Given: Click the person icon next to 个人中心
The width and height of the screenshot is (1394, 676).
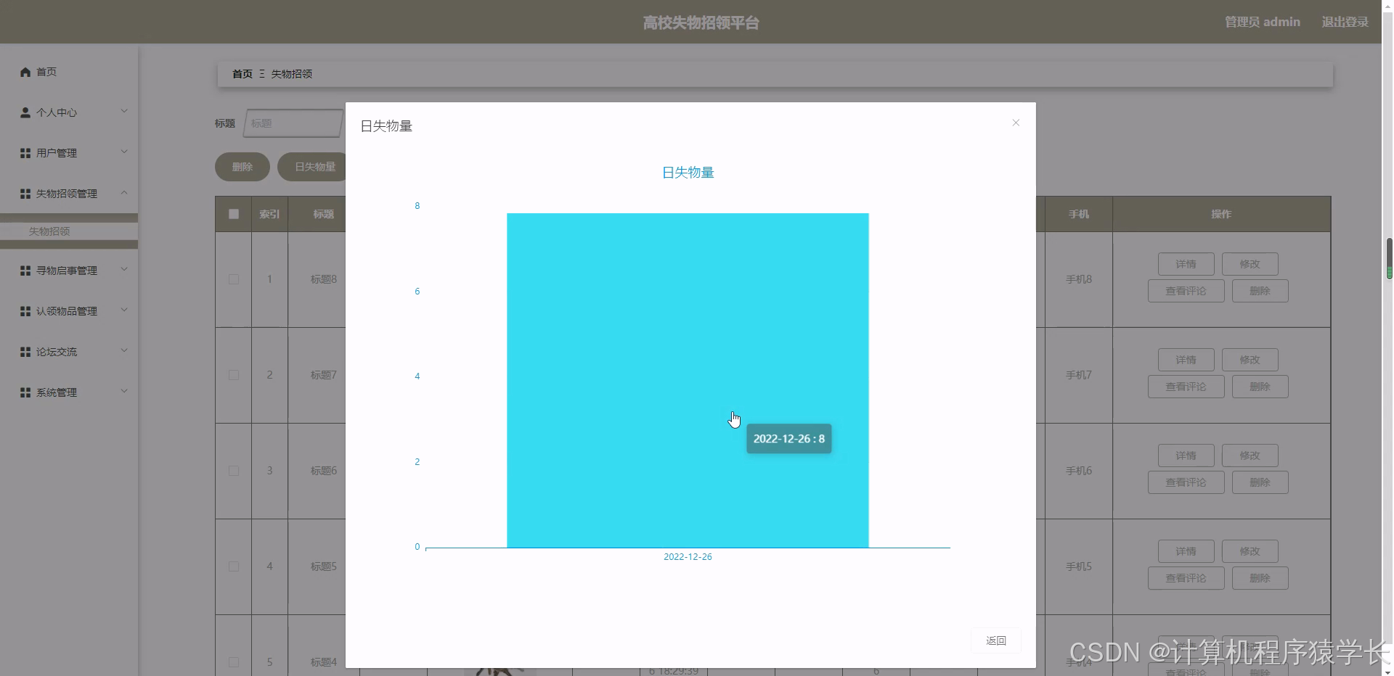Looking at the screenshot, I should (24, 112).
